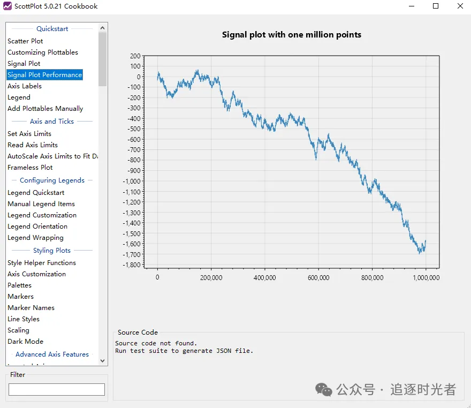The image size is (471, 408).
Task: Click the Filter text input box
Action: [x=56, y=390]
